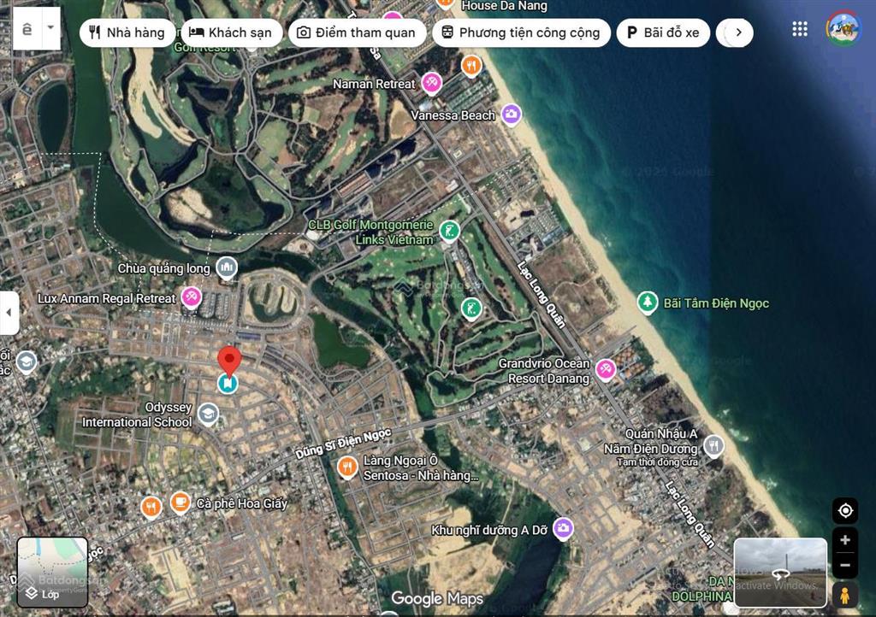Open the "Vanessa Beach" place label
876x617 pixels.
(x=453, y=115)
